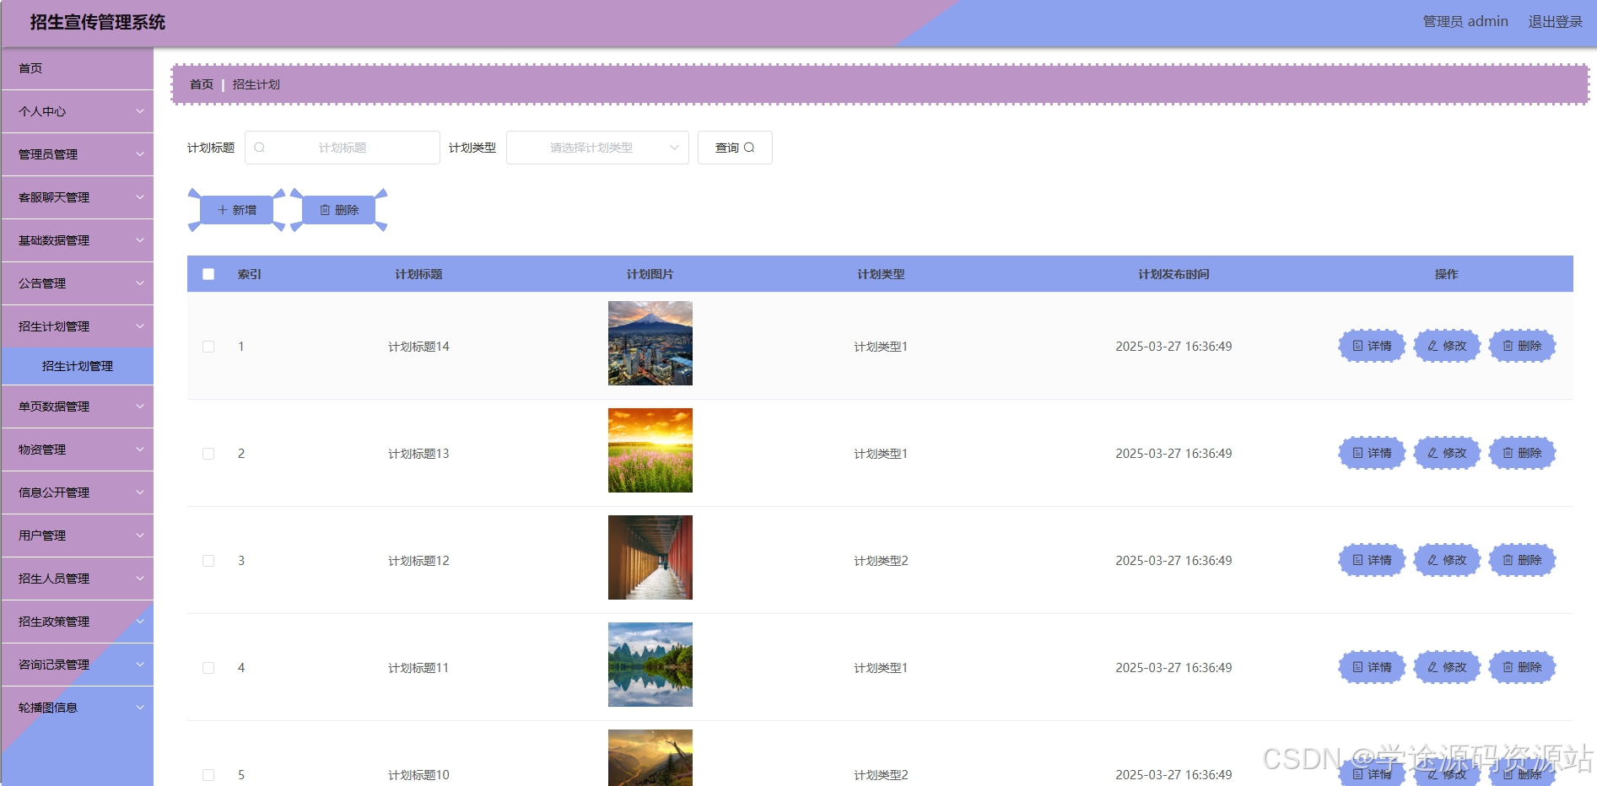Click the 查询 search button

[735, 148]
